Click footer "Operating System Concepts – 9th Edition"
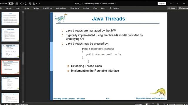Image resolution: width=188 pixels, height=105 pixels. click(x=69, y=99)
